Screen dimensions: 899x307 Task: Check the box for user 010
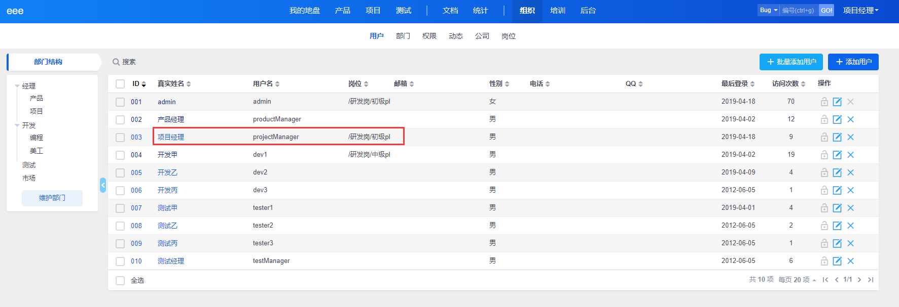click(120, 261)
